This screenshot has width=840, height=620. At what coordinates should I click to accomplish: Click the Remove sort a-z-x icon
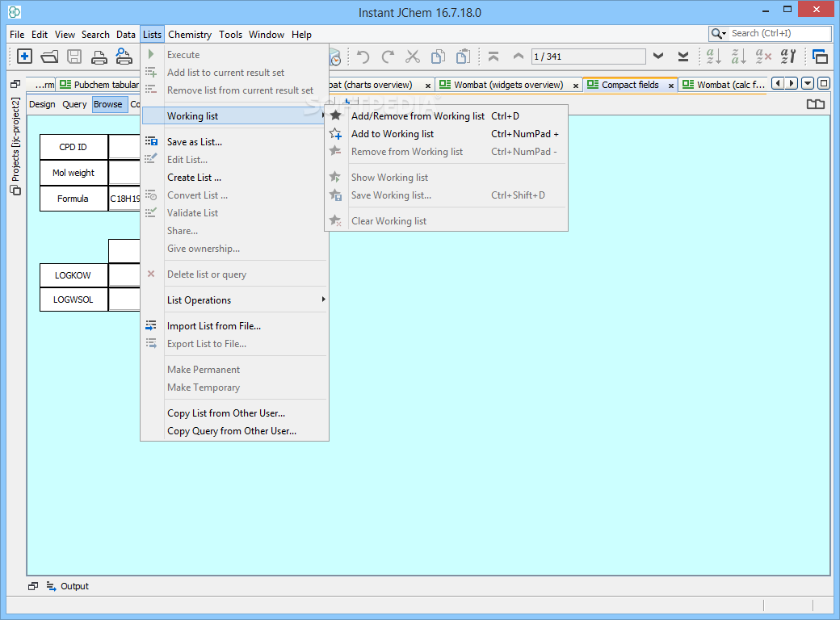762,57
